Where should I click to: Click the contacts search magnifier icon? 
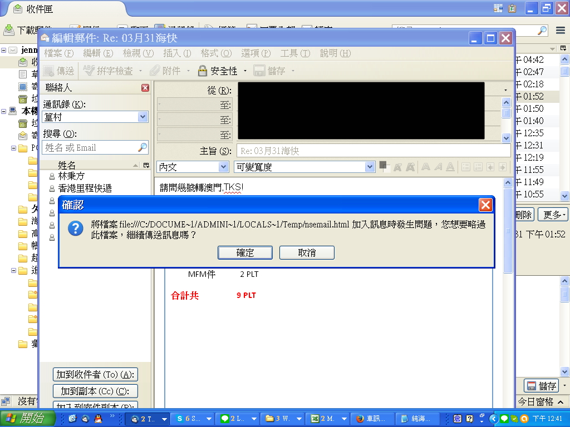(x=142, y=147)
